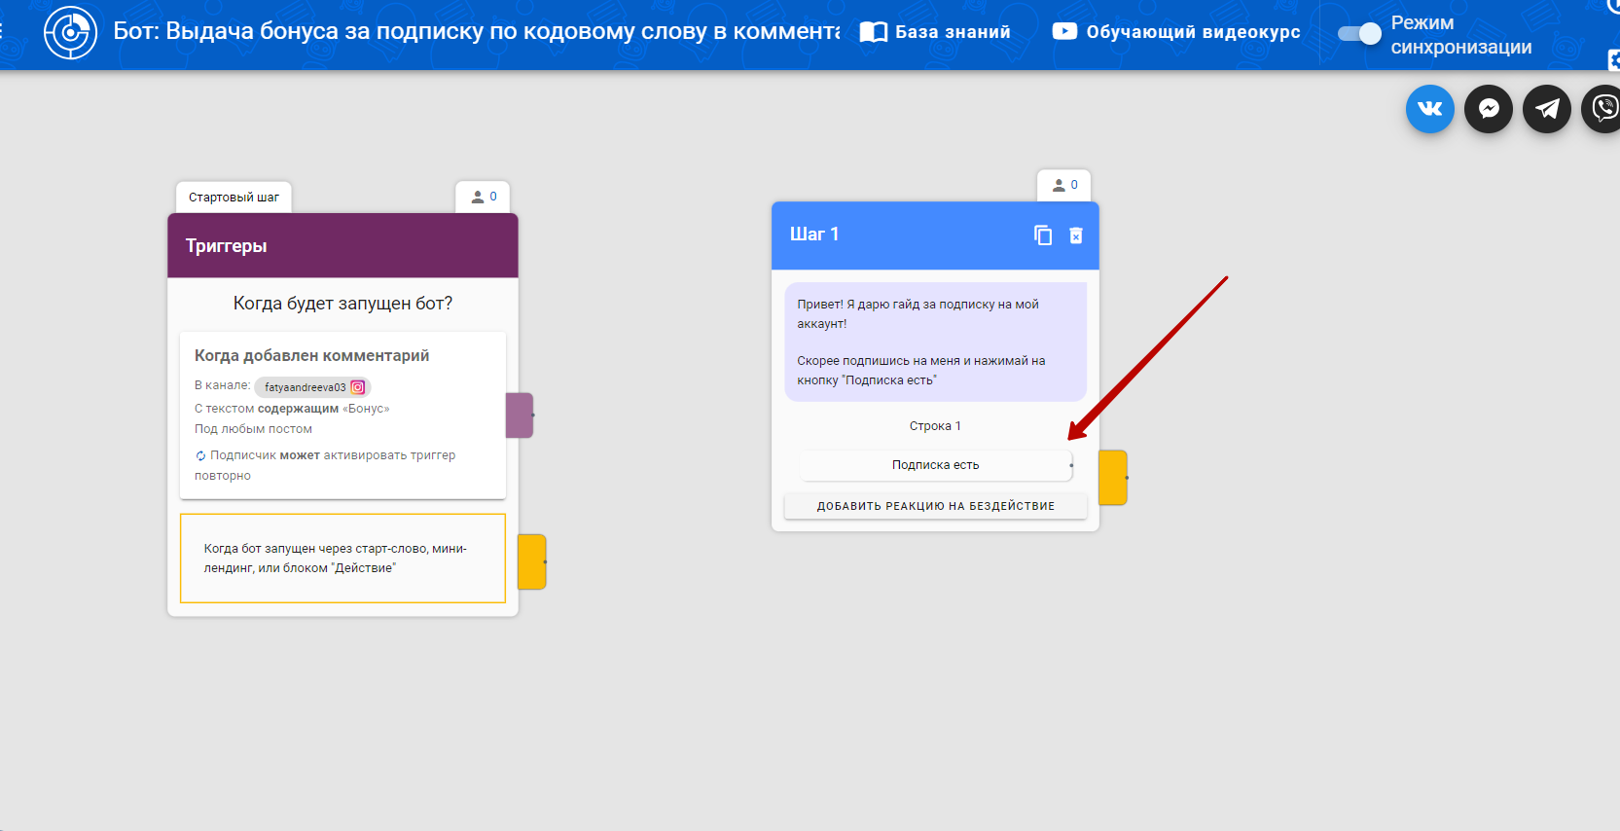Open the Facebook Messenger channel icon
1620x831 pixels.
[1489, 109]
